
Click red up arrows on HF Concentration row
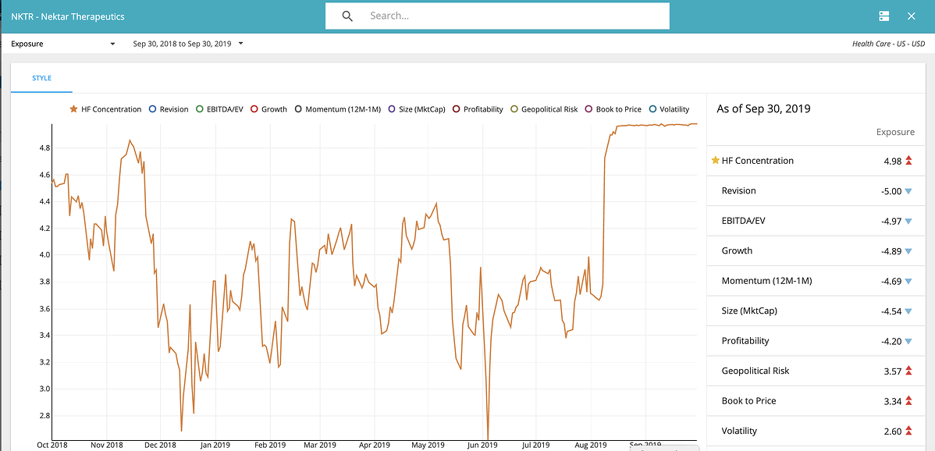[x=908, y=160]
